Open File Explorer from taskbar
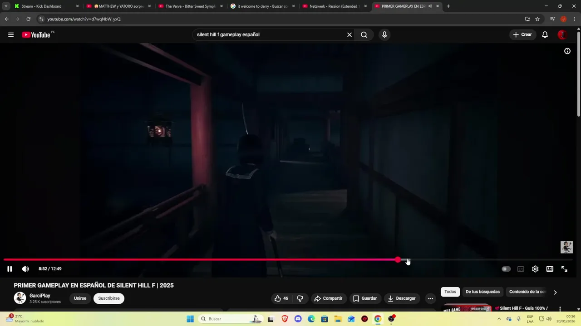The width and height of the screenshot is (581, 326). pyautogui.click(x=338, y=319)
